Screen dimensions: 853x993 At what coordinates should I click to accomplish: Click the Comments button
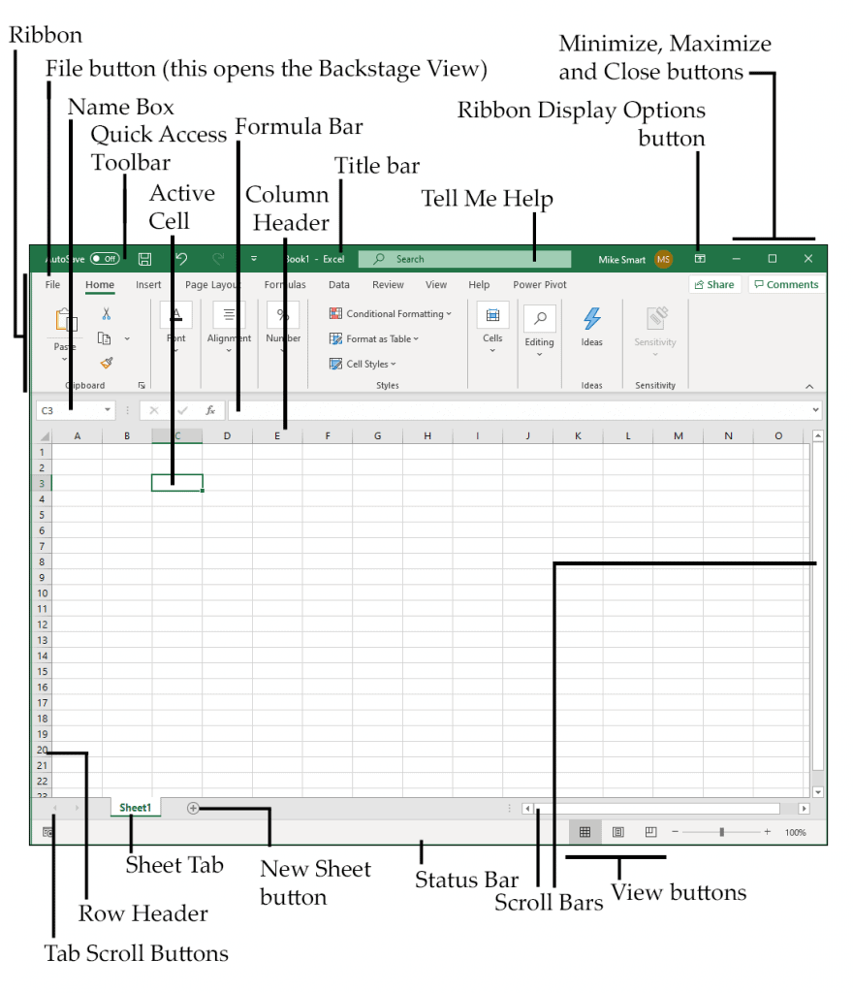pos(785,284)
